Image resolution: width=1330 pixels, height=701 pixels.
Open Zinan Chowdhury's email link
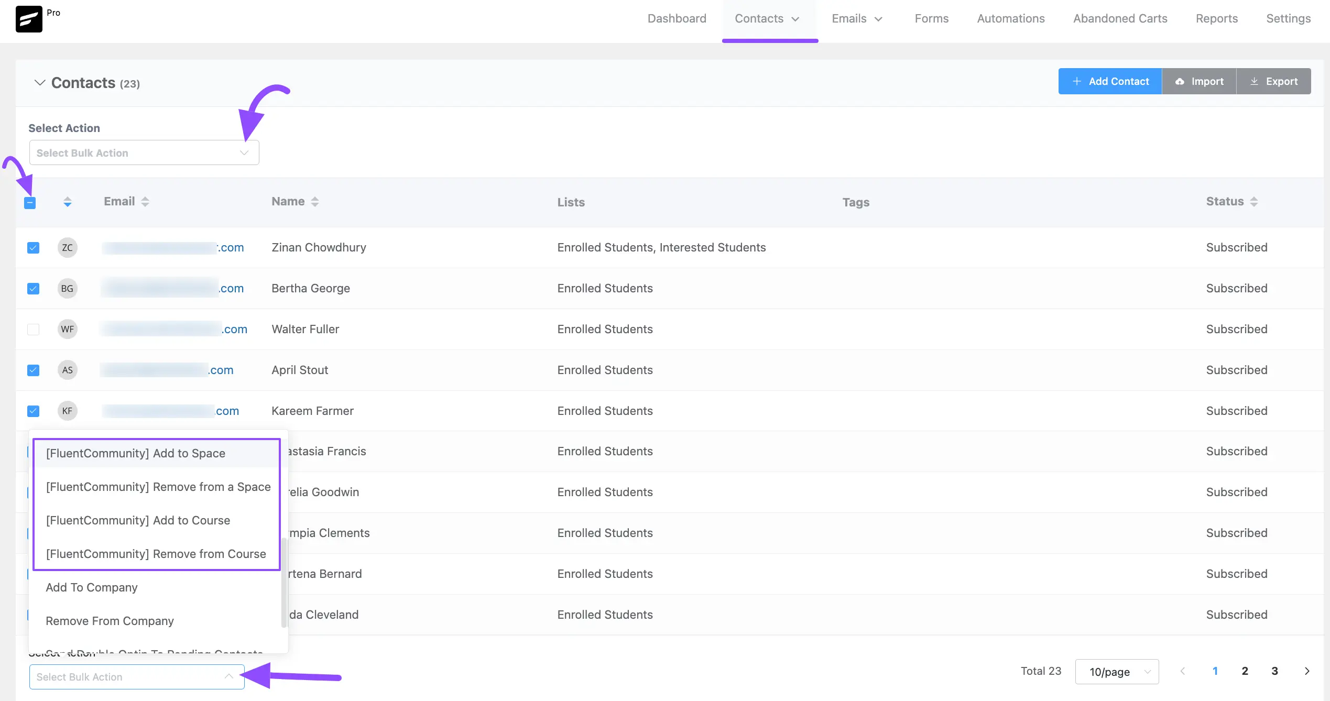[x=173, y=247]
